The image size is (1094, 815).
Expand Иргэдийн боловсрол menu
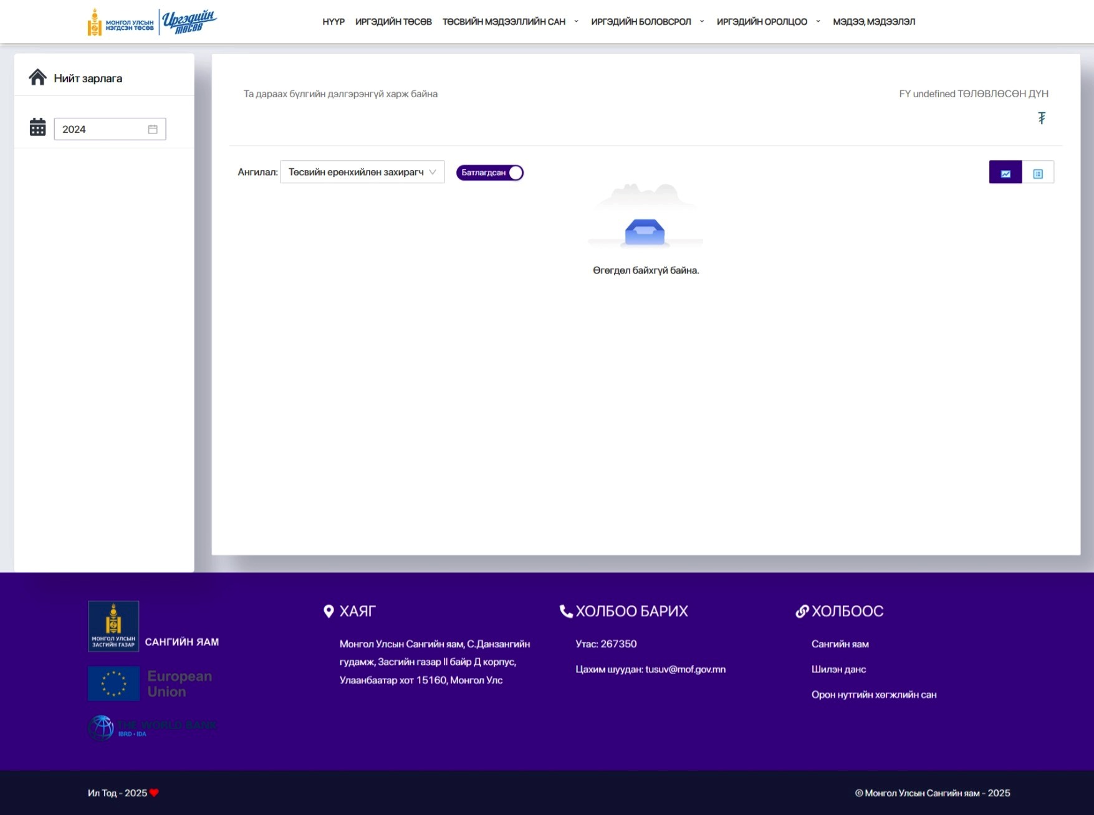tap(647, 22)
